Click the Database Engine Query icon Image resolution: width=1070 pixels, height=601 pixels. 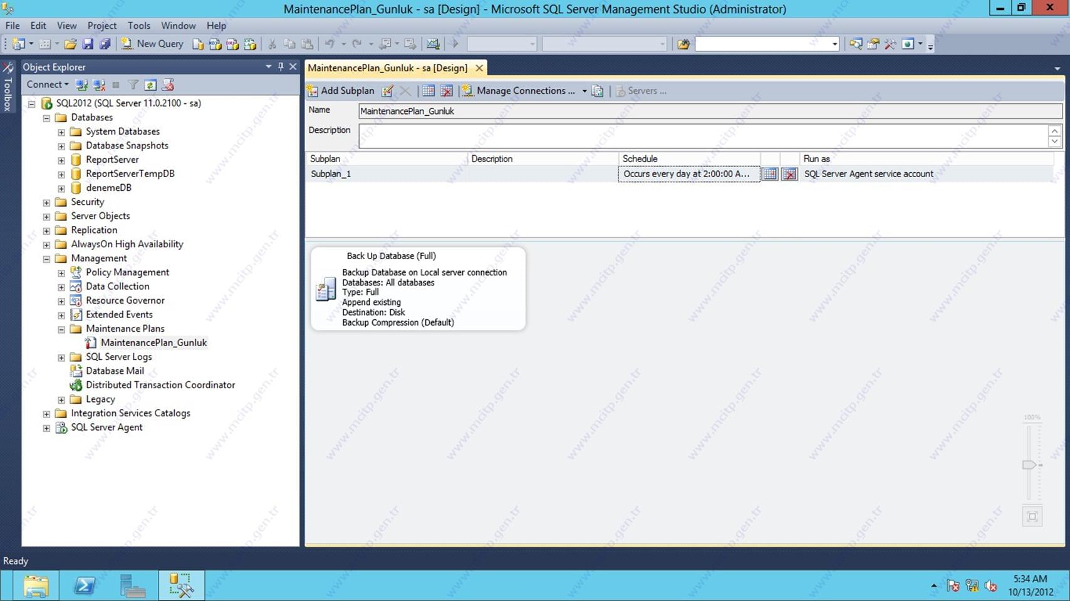coord(198,44)
